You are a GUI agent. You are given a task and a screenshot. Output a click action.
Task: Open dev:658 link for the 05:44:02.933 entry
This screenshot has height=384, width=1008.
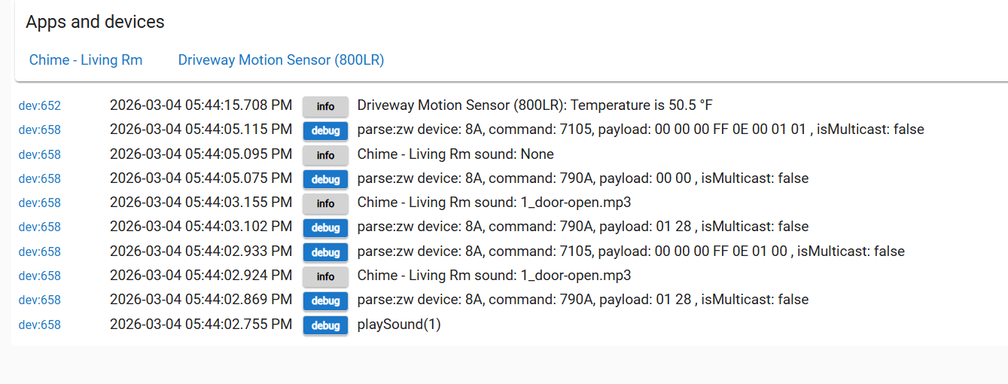pyautogui.click(x=40, y=251)
